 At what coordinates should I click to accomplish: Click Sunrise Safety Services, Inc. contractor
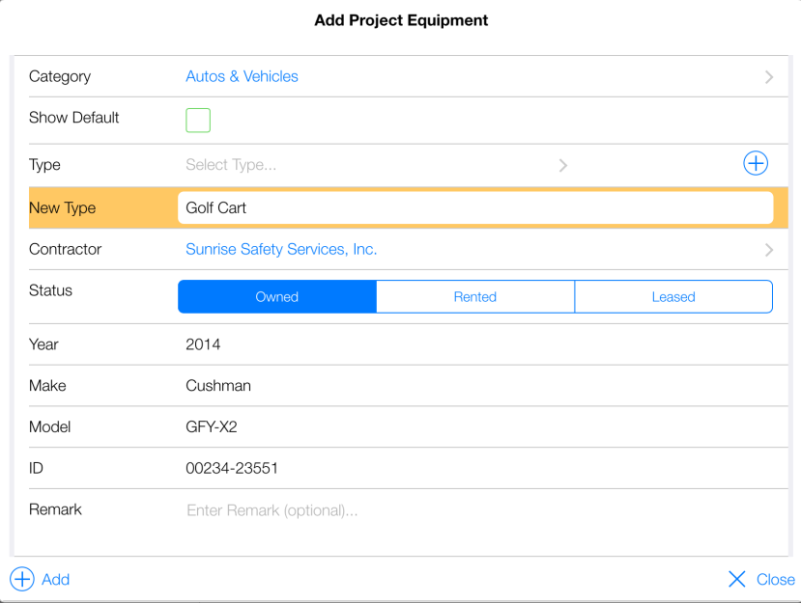[x=281, y=249]
